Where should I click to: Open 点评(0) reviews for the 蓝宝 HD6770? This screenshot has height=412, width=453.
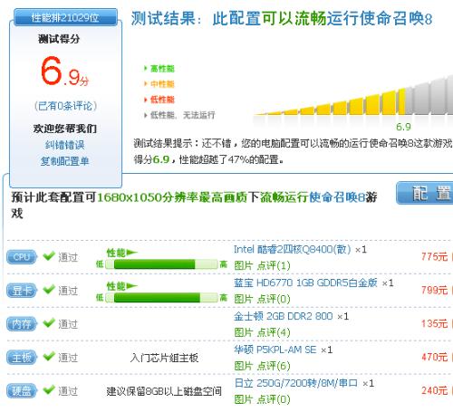pyautogui.click(x=274, y=300)
